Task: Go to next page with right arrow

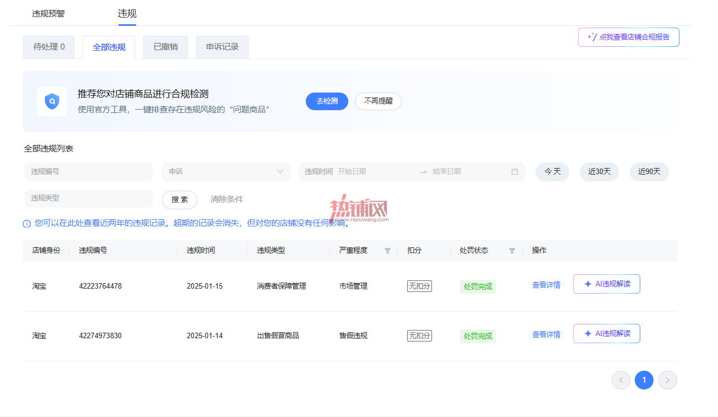Action: tap(668, 380)
